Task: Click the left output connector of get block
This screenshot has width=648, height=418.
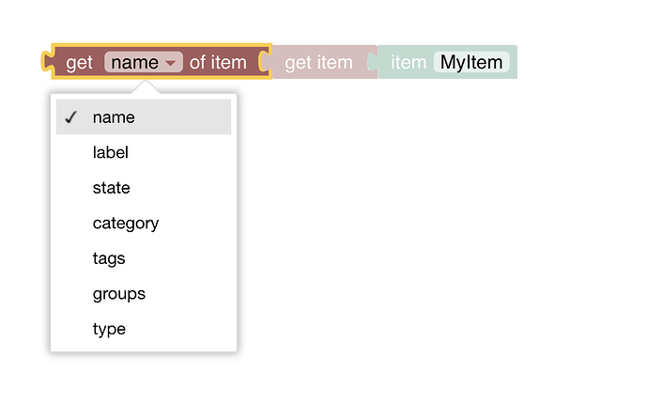Action: tap(47, 63)
